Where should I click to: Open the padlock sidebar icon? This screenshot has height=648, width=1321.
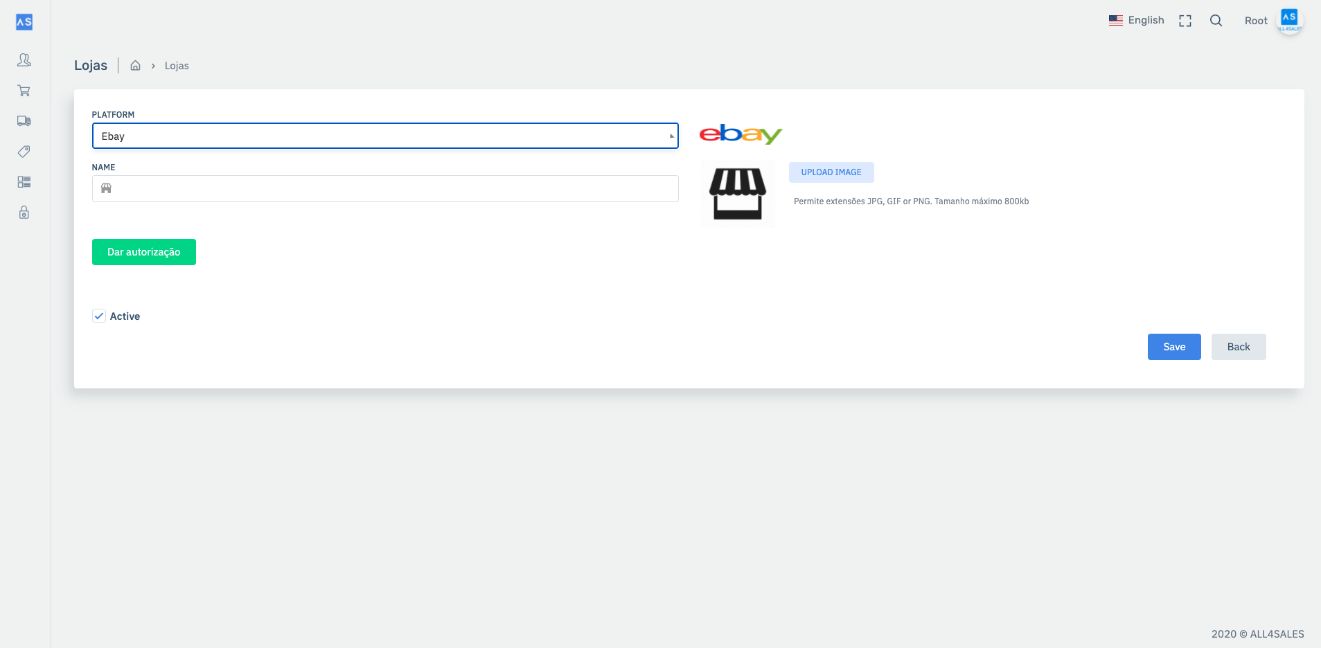[24, 213]
